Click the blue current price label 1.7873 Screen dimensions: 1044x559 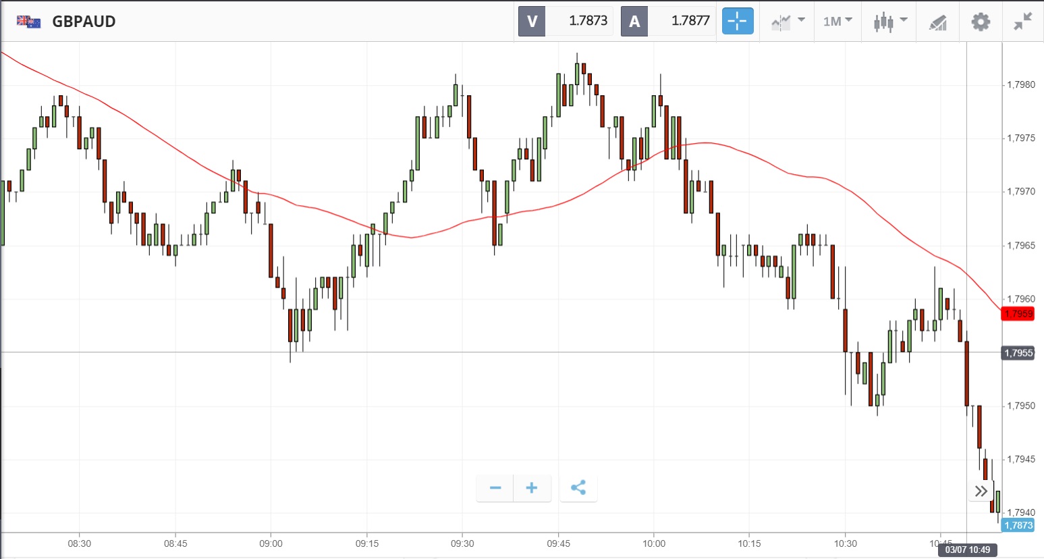coord(1018,525)
